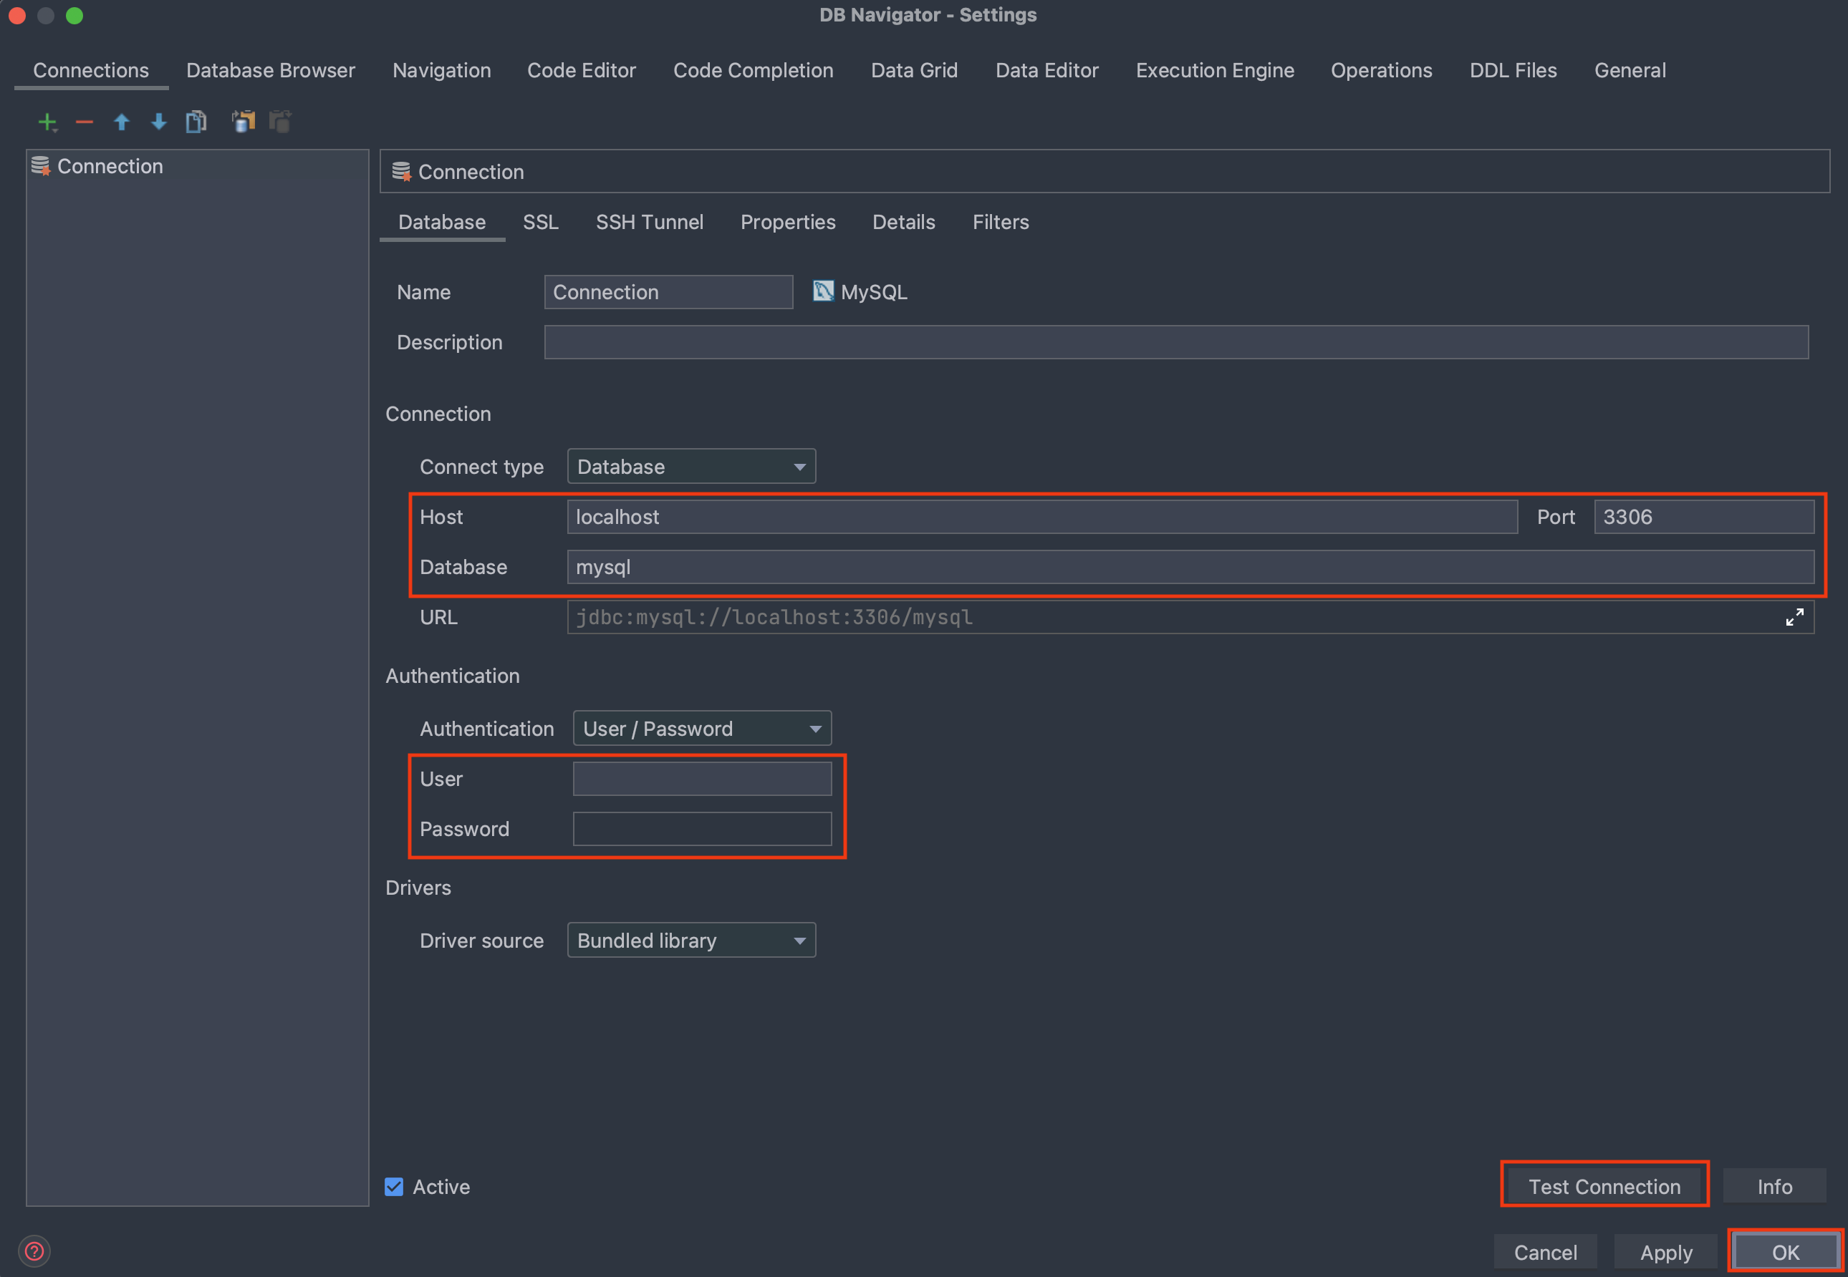Switch to the Code Completion tab
This screenshot has height=1277, width=1848.
click(x=754, y=70)
